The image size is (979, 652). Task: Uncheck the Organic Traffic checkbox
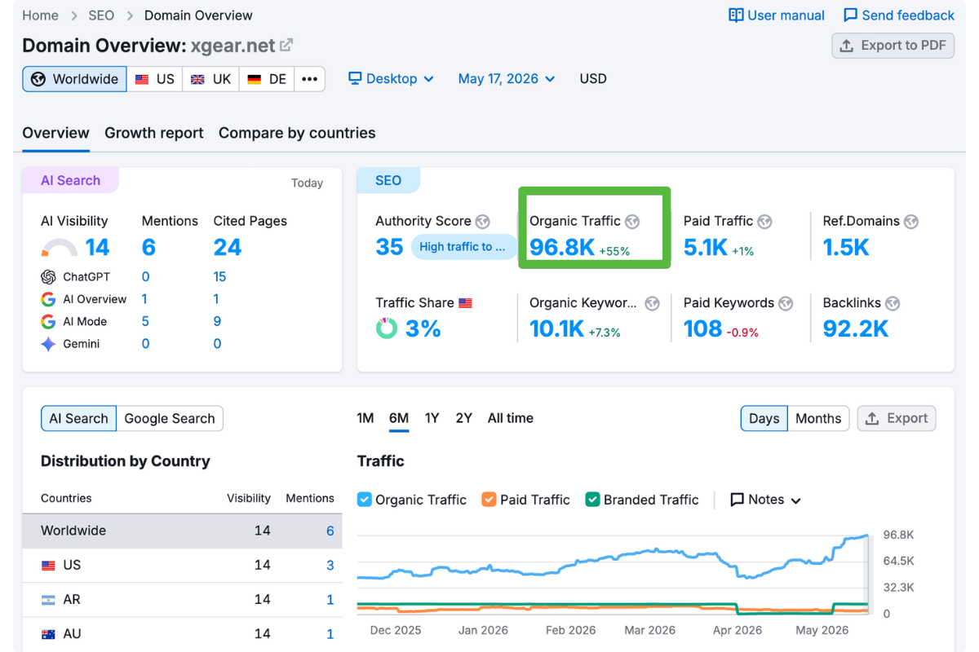coord(365,500)
